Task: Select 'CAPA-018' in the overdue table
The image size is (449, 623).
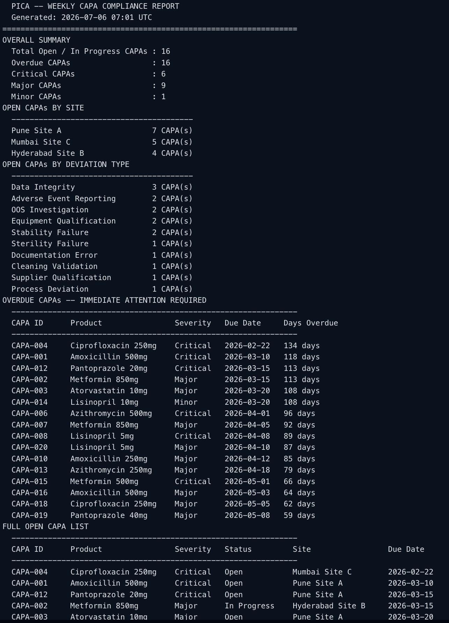Action: pos(30,504)
